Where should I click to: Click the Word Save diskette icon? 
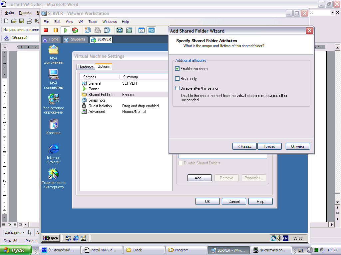(22, 21)
